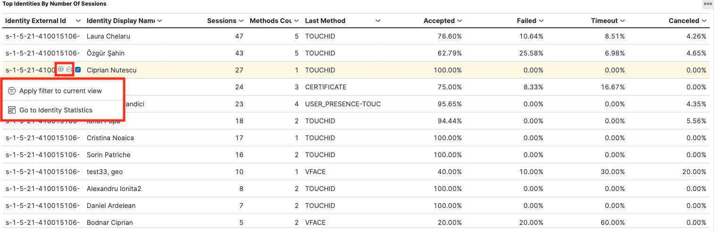Choose Go to Identity Statistics
Image resolution: width=714 pixels, height=231 pixels.
[x=56, y=110]
